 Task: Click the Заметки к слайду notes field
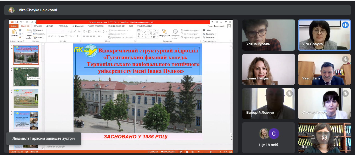tap(56, 147)
